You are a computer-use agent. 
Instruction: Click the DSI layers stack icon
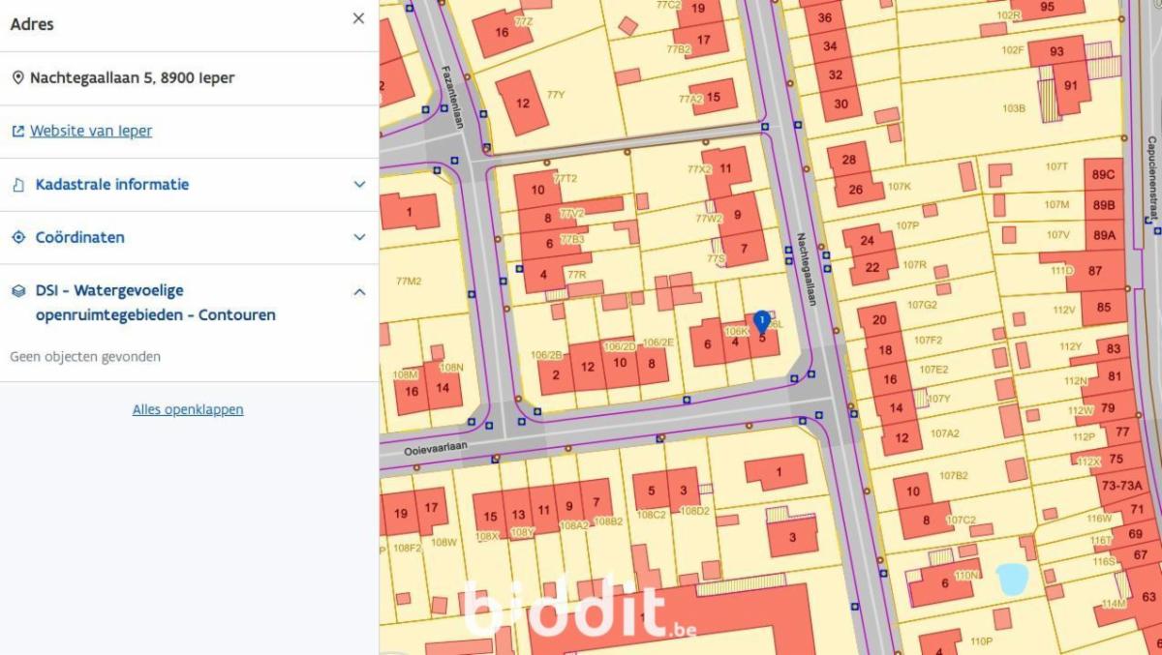[17, 291]
